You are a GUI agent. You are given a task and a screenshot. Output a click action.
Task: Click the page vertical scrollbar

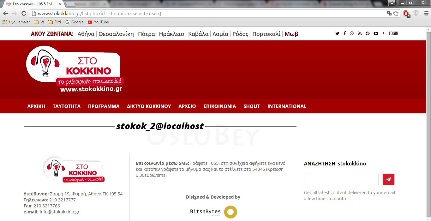(x=428, y=124)
